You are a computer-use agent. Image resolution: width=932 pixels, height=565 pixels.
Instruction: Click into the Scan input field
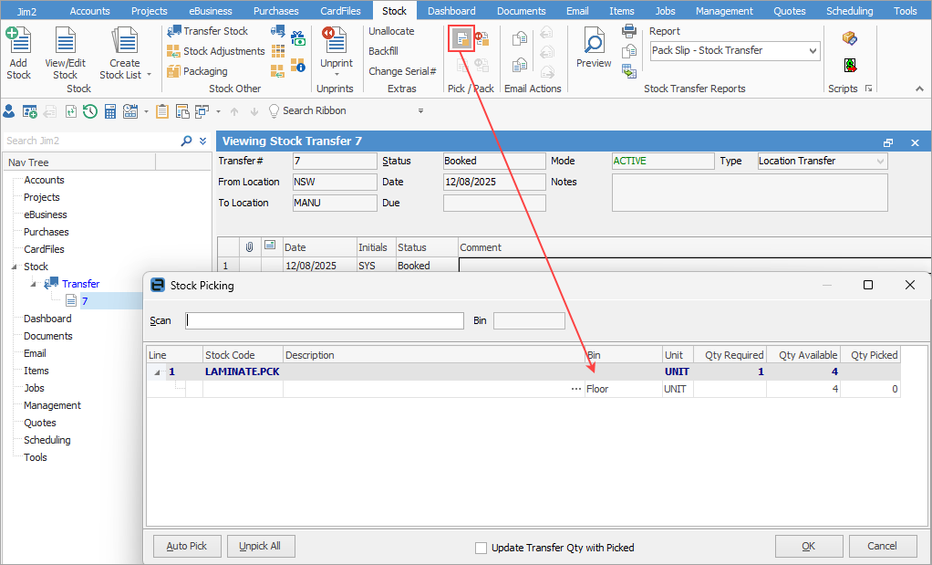coord(325,320)
